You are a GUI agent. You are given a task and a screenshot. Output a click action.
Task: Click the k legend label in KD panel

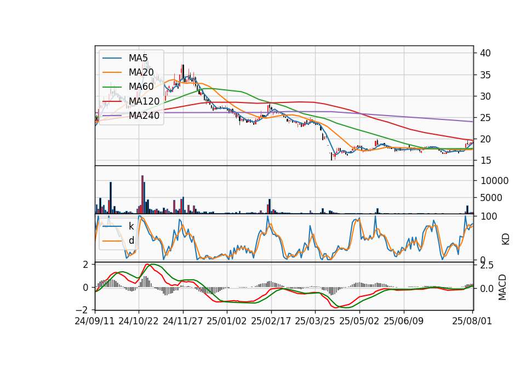click(131, 226)
